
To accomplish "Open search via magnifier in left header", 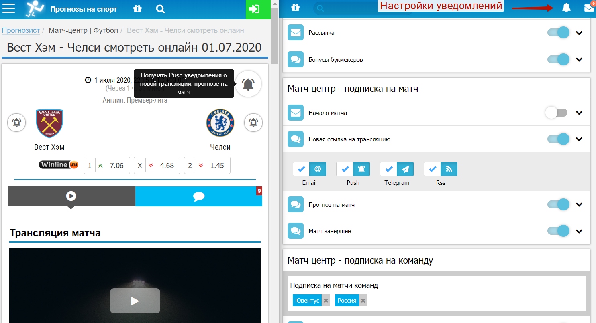I will [x=161, y=9].
